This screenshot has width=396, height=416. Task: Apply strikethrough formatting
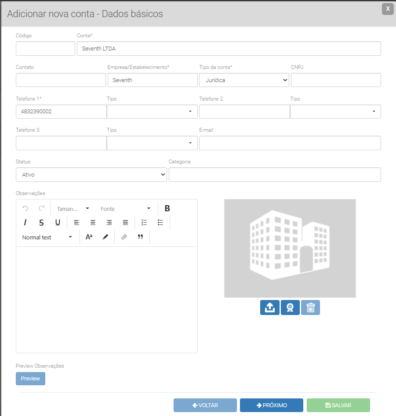[41, 223]
